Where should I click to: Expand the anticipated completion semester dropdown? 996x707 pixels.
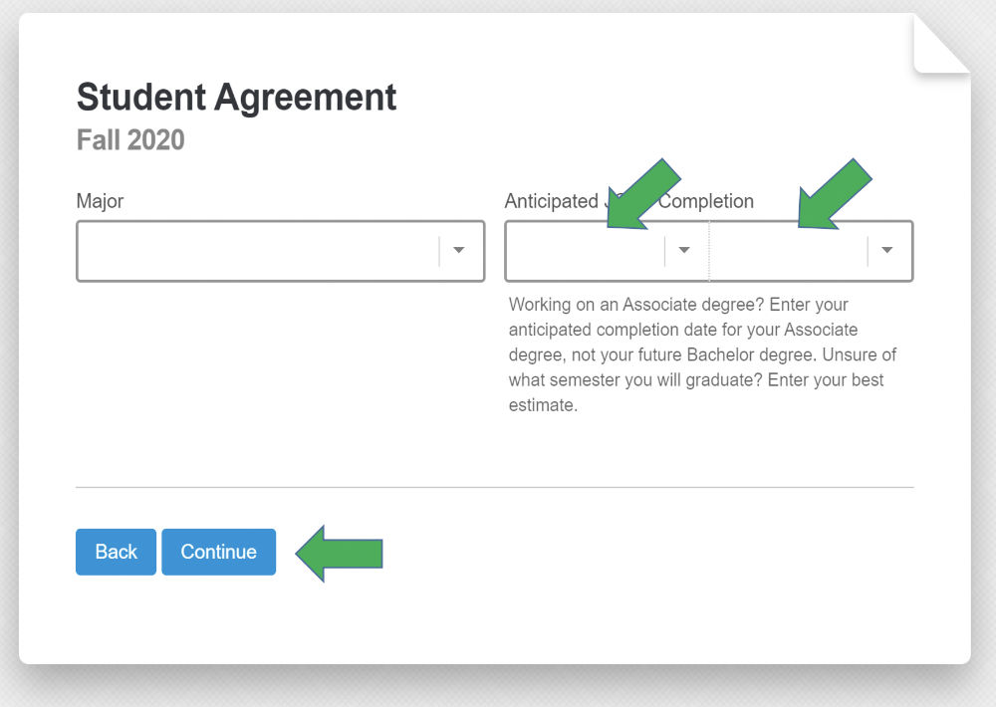(x=683, y=250)
